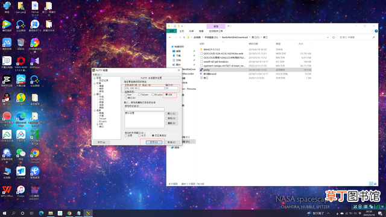Open Task View on the taskbar
Image resolution: width=386 pixels, height=217 pixels.
pyautogui.click(x=31, y=213)
